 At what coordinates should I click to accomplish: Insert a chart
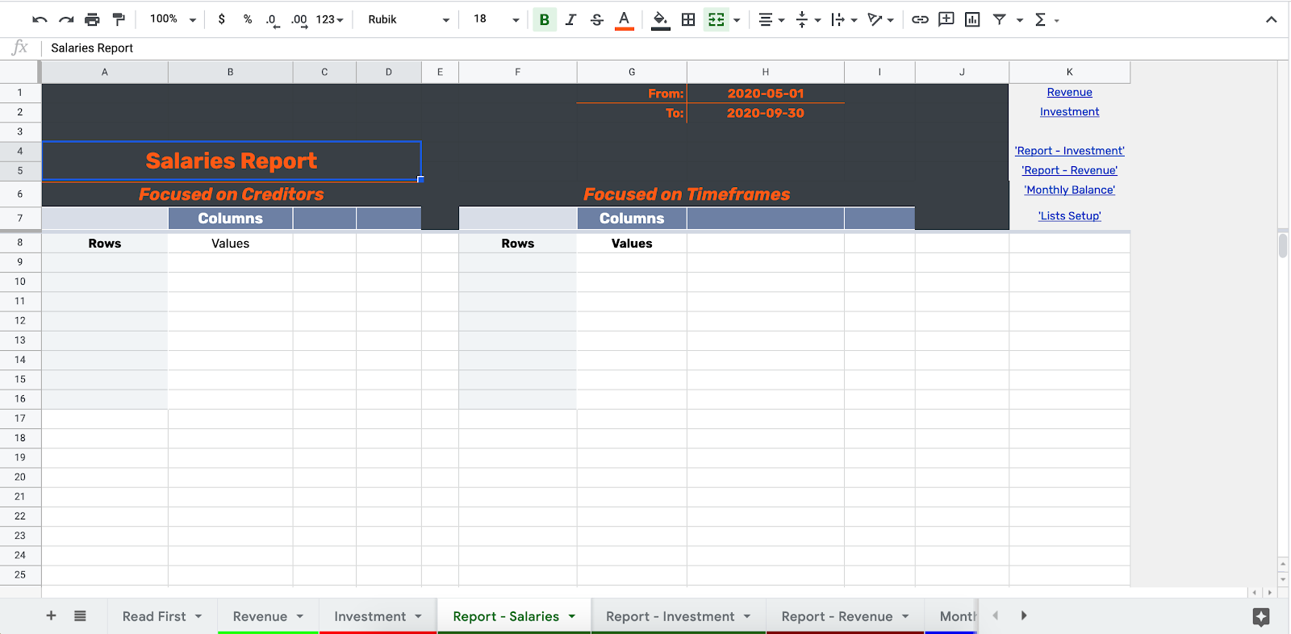[x=972, y=19]
